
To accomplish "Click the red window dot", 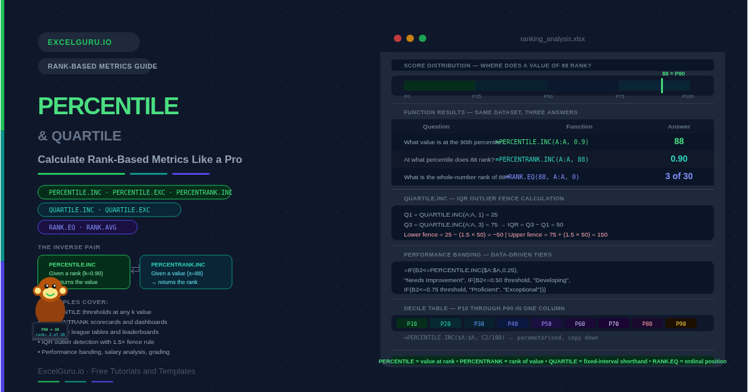I will [398, 38].
